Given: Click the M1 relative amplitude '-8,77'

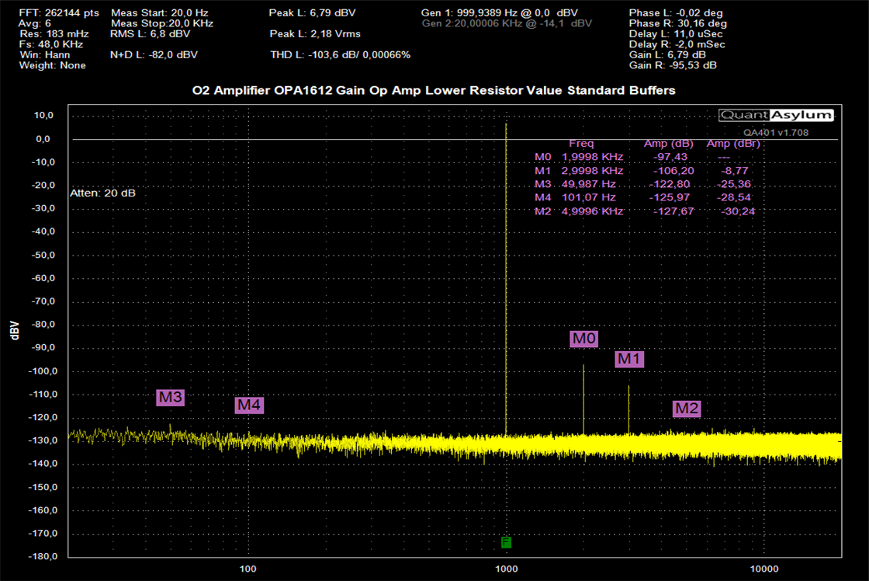Looking at the screenshot, I should pos(734,171).
